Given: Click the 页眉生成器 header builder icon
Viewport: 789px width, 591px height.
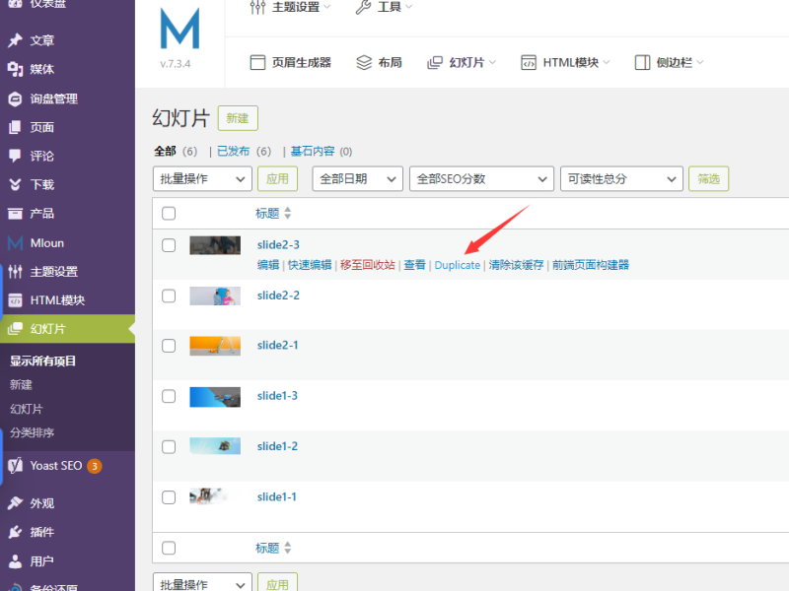Looking at the screenshot, I should point(257,62).
